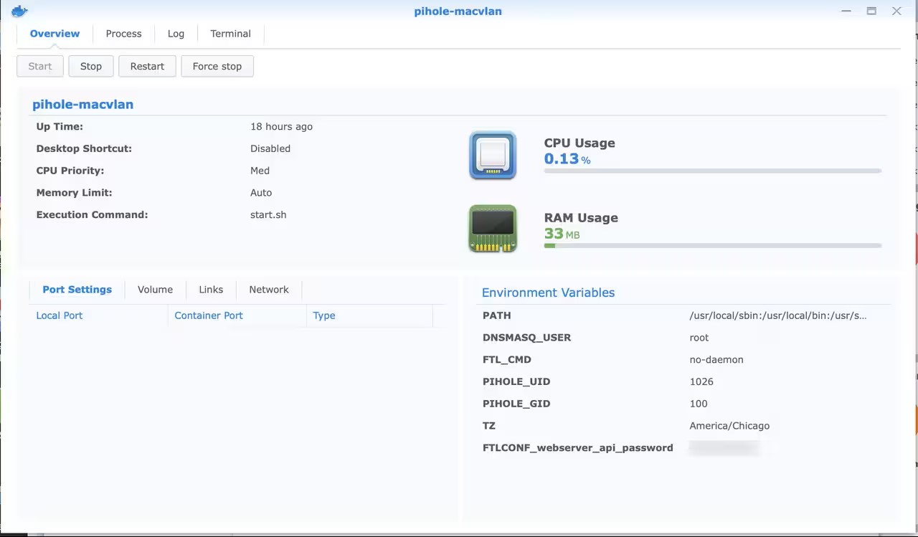Open the Terminal tab
Viewport: 918px width, 537px height.
pyautogui.click(x=230, y=34)
